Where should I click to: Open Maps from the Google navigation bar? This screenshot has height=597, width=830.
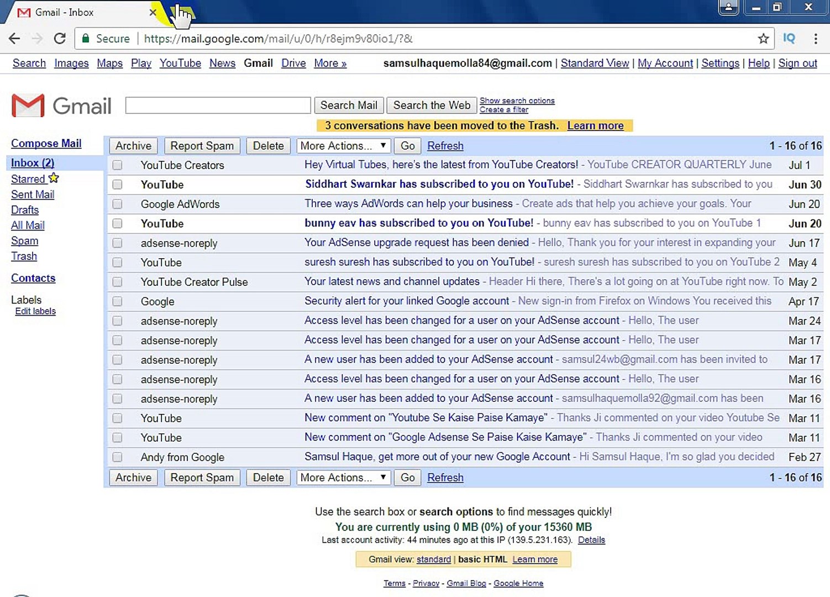110,63
